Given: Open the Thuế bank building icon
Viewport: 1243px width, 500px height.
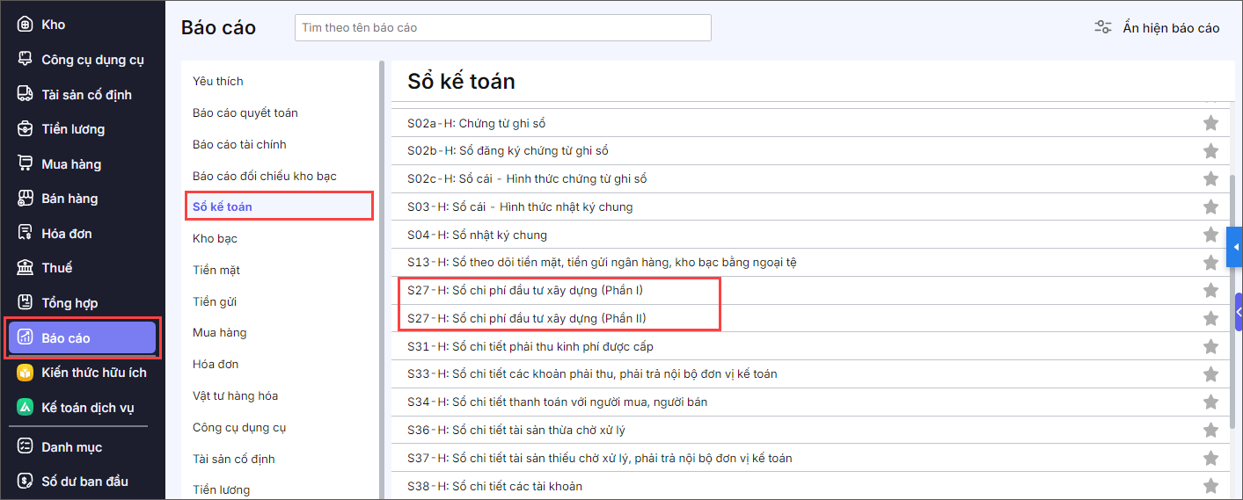Looking at the screenshot, I should [25, 268].
